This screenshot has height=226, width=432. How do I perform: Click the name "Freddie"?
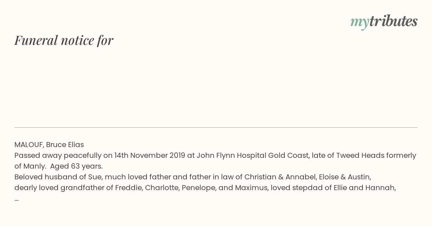point(128,188)
